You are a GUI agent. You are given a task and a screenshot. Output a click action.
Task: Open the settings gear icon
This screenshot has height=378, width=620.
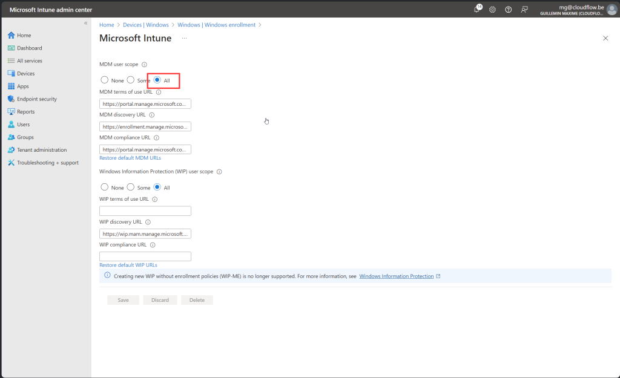tap(492, 10)
